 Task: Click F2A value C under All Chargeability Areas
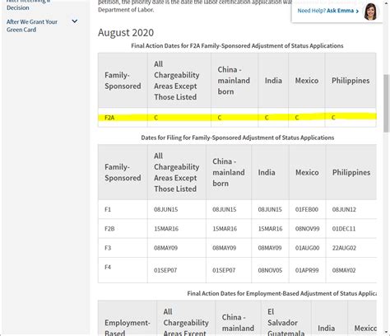156,118
